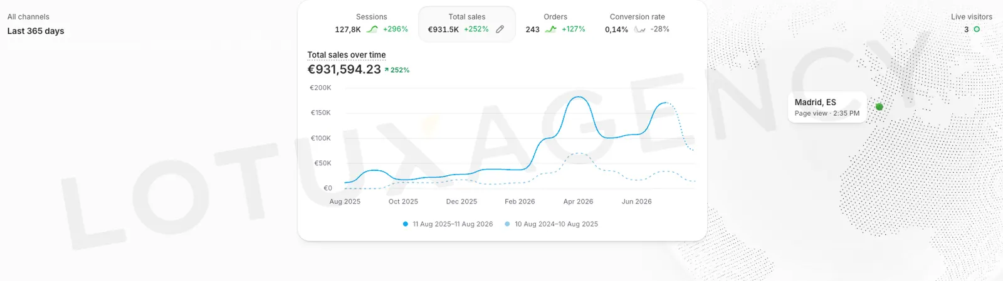Screen dimensions: 1003x281
Task: Switch to the Orders metric tab
Action: [555, 24]
